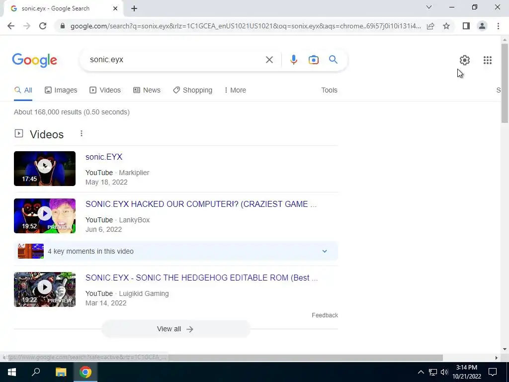Open the network tray icon
Image resolution: width=509 pixels, height=382 pixels.
tap(433, 372)
